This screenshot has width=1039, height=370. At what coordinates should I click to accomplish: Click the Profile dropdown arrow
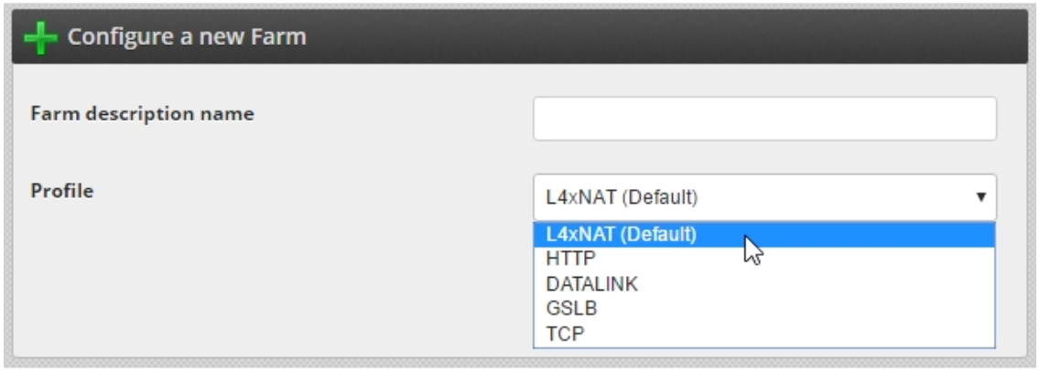980,197
